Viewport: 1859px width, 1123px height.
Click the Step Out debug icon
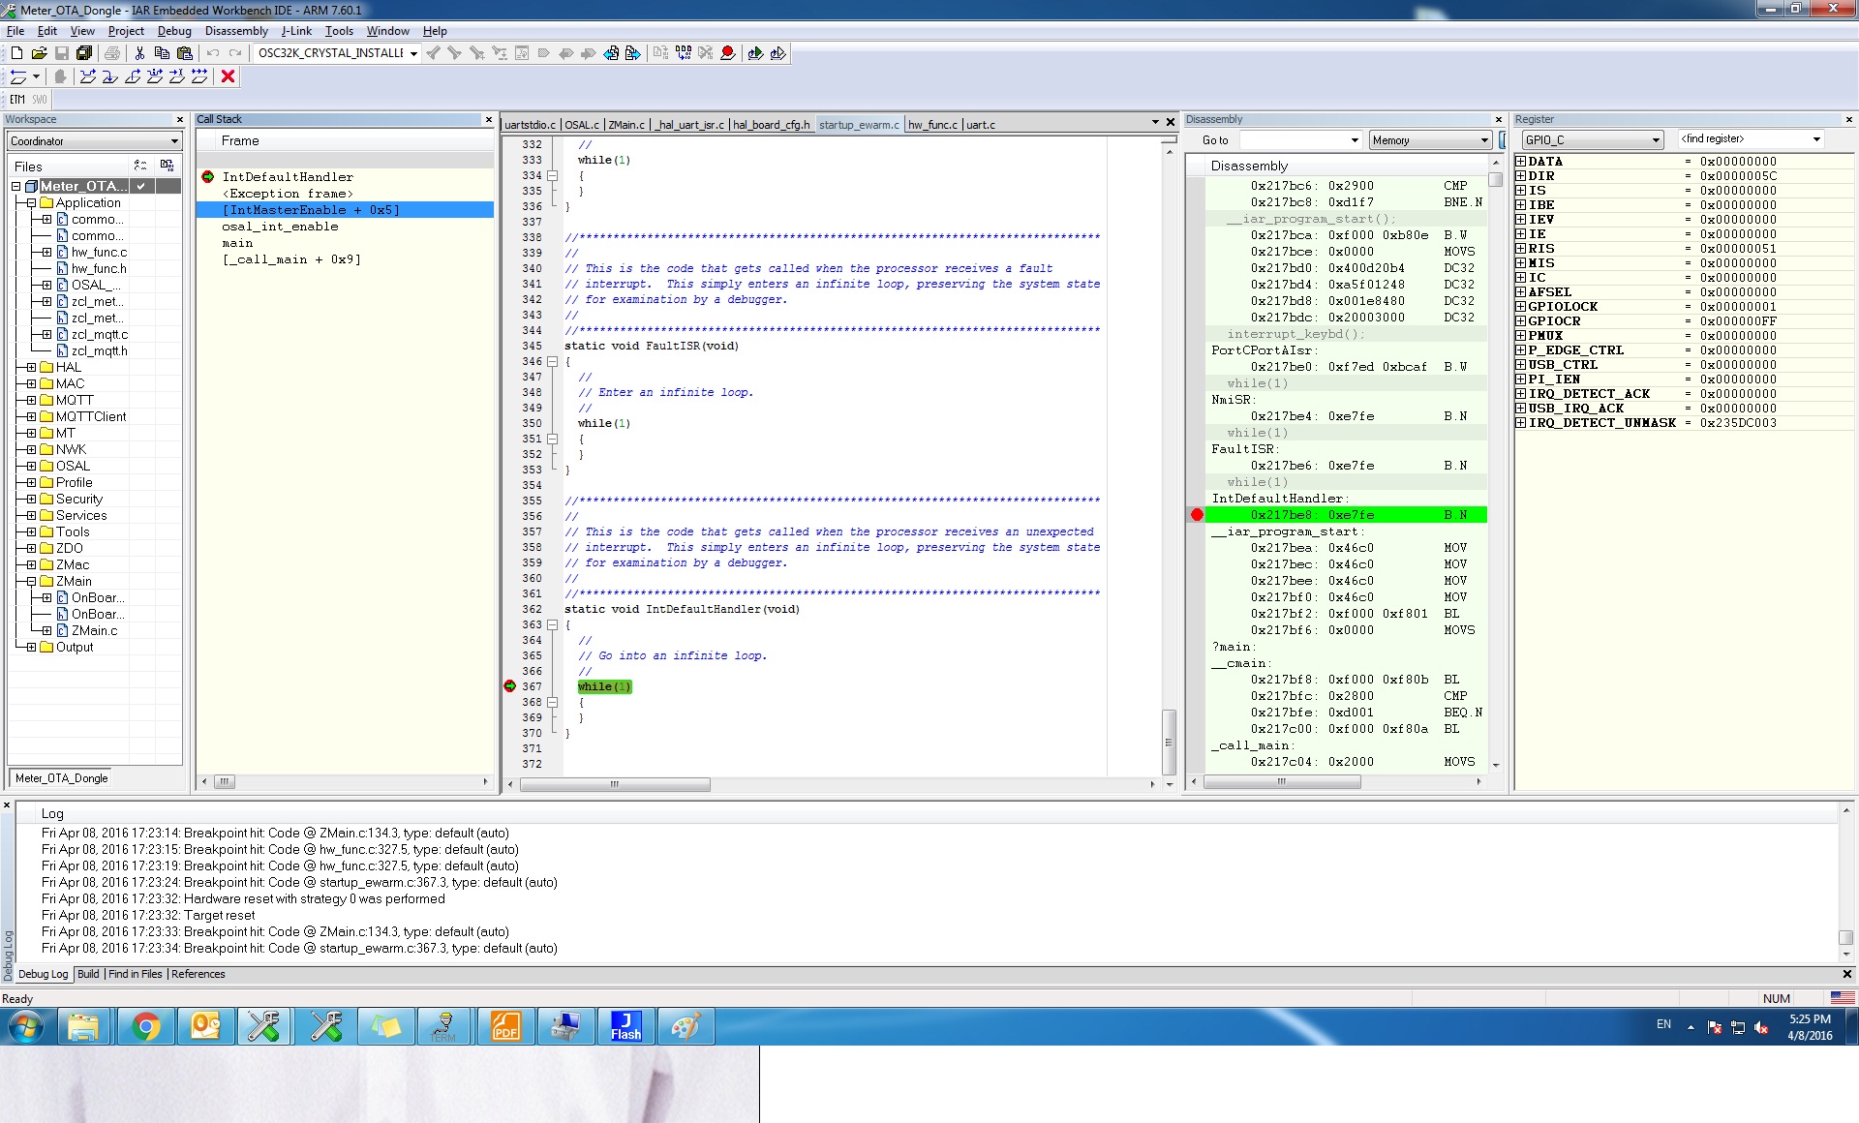pos(133,76)
